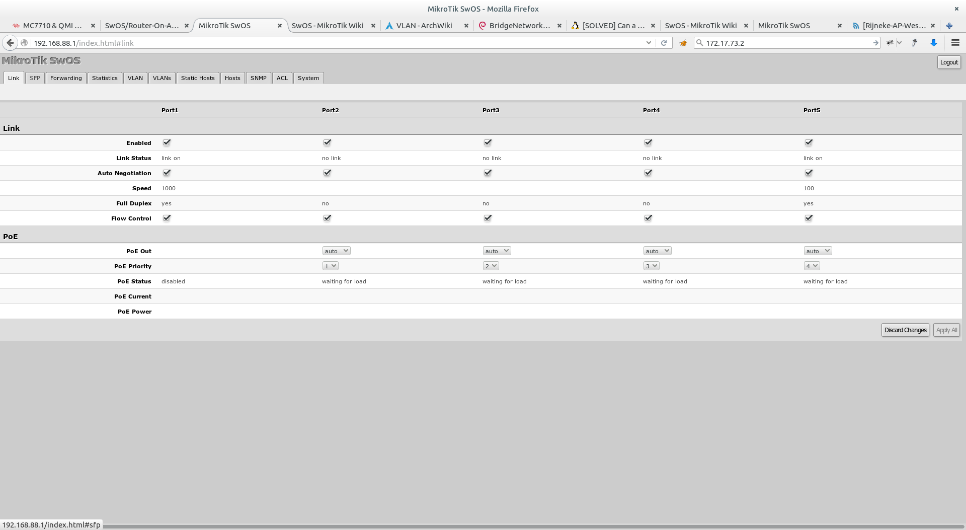Expand PoE Priority dropdown for Port4
Viewport: 966px width, 530px height.
[x=651, y=266]
